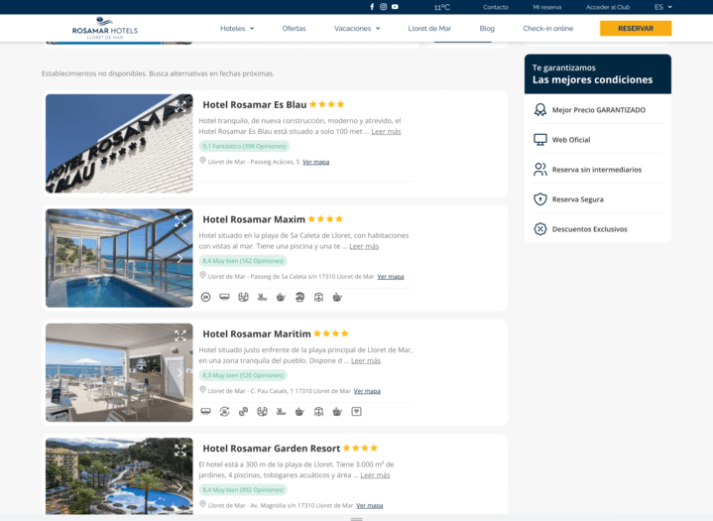713x521 pixels.
Task: Show next photo of Hotel Rosamar Garden Resort
Action: [180, 487]
